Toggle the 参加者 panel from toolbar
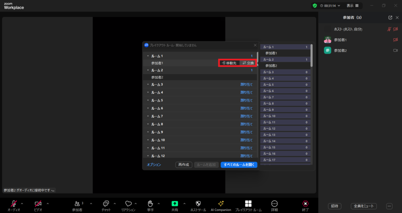Image resolution: width=402 pixels, height=213 pixels. (x=77, y=204)
